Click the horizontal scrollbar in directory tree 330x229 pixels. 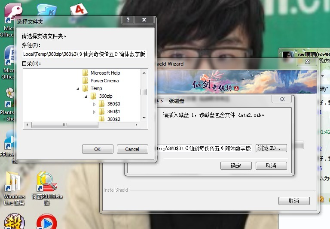coord(64,125)
